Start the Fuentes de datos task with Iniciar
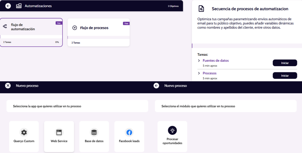This screenshot has height=153, width=302. click(285, 63)
